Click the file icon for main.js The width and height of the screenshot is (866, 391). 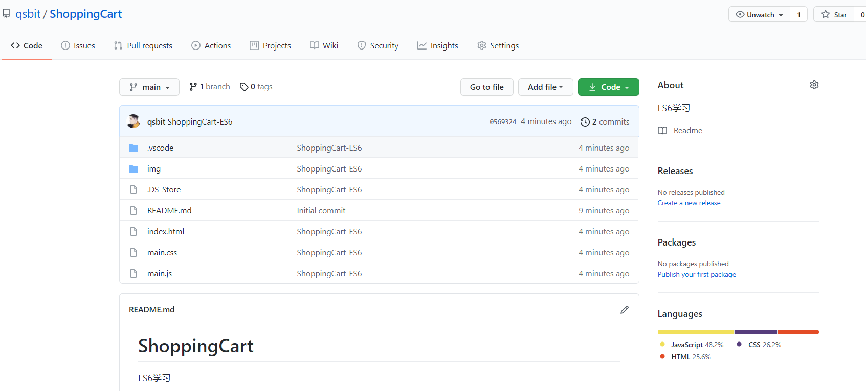click(x=134, y=274)
